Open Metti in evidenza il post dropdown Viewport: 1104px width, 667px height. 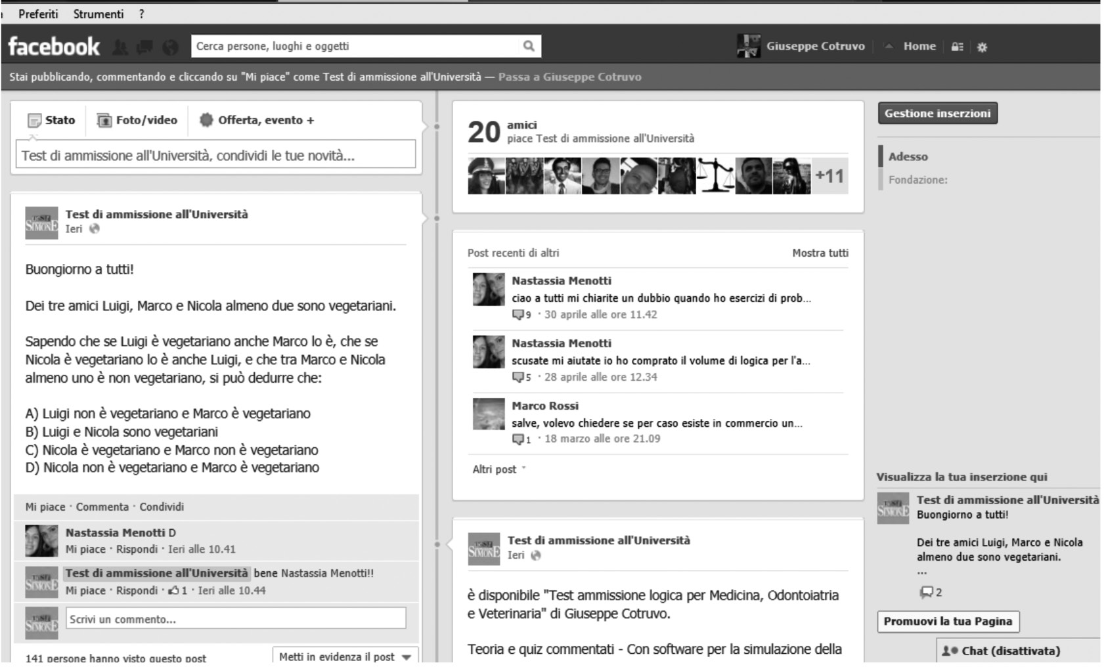345,656
